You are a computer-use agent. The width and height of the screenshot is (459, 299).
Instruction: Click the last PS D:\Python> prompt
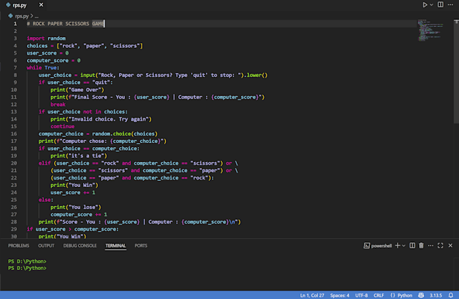coord(27,268)
